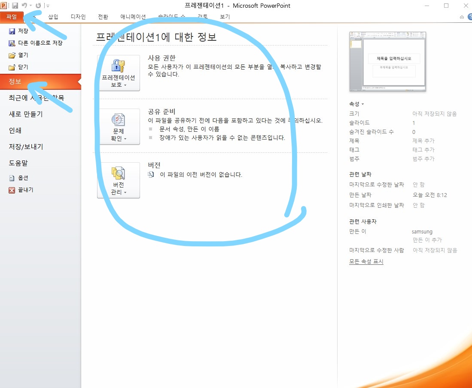Switch to the 애니메이션 ribbon tab
The height and width of the screenshot is (388, 472).
[133, 17]
